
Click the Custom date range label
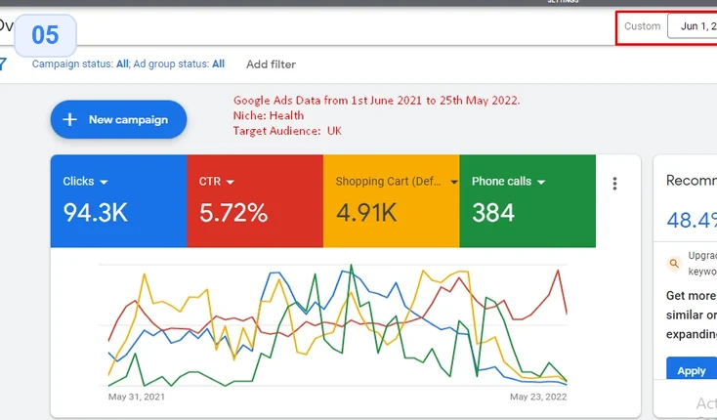[x=643, y=26]
